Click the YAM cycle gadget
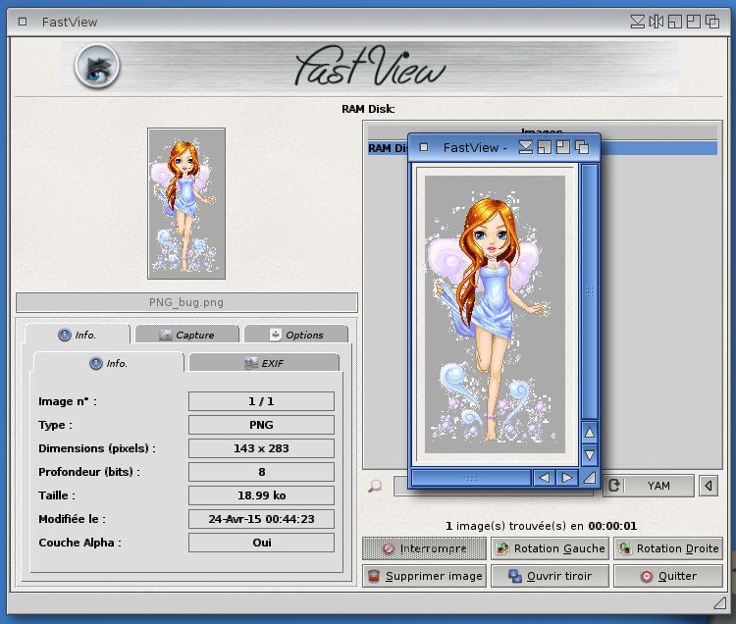 click(x=658, y=486)
